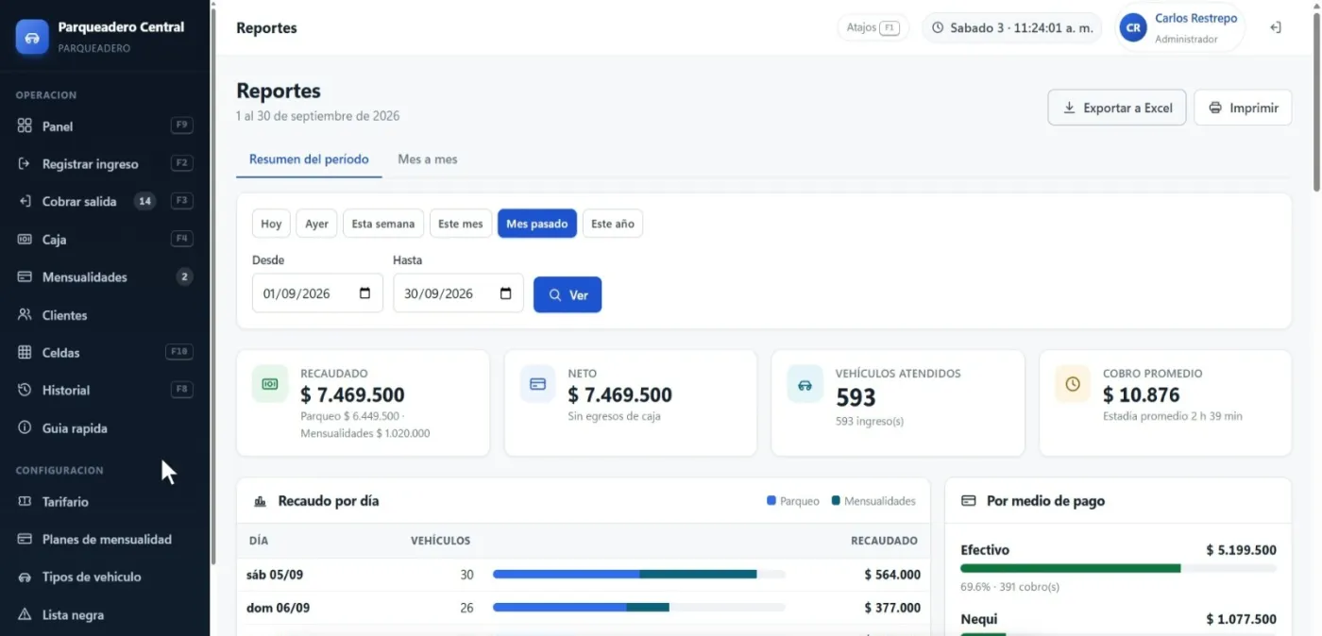Click the logout icon at top right

(x=1275, y=27)
